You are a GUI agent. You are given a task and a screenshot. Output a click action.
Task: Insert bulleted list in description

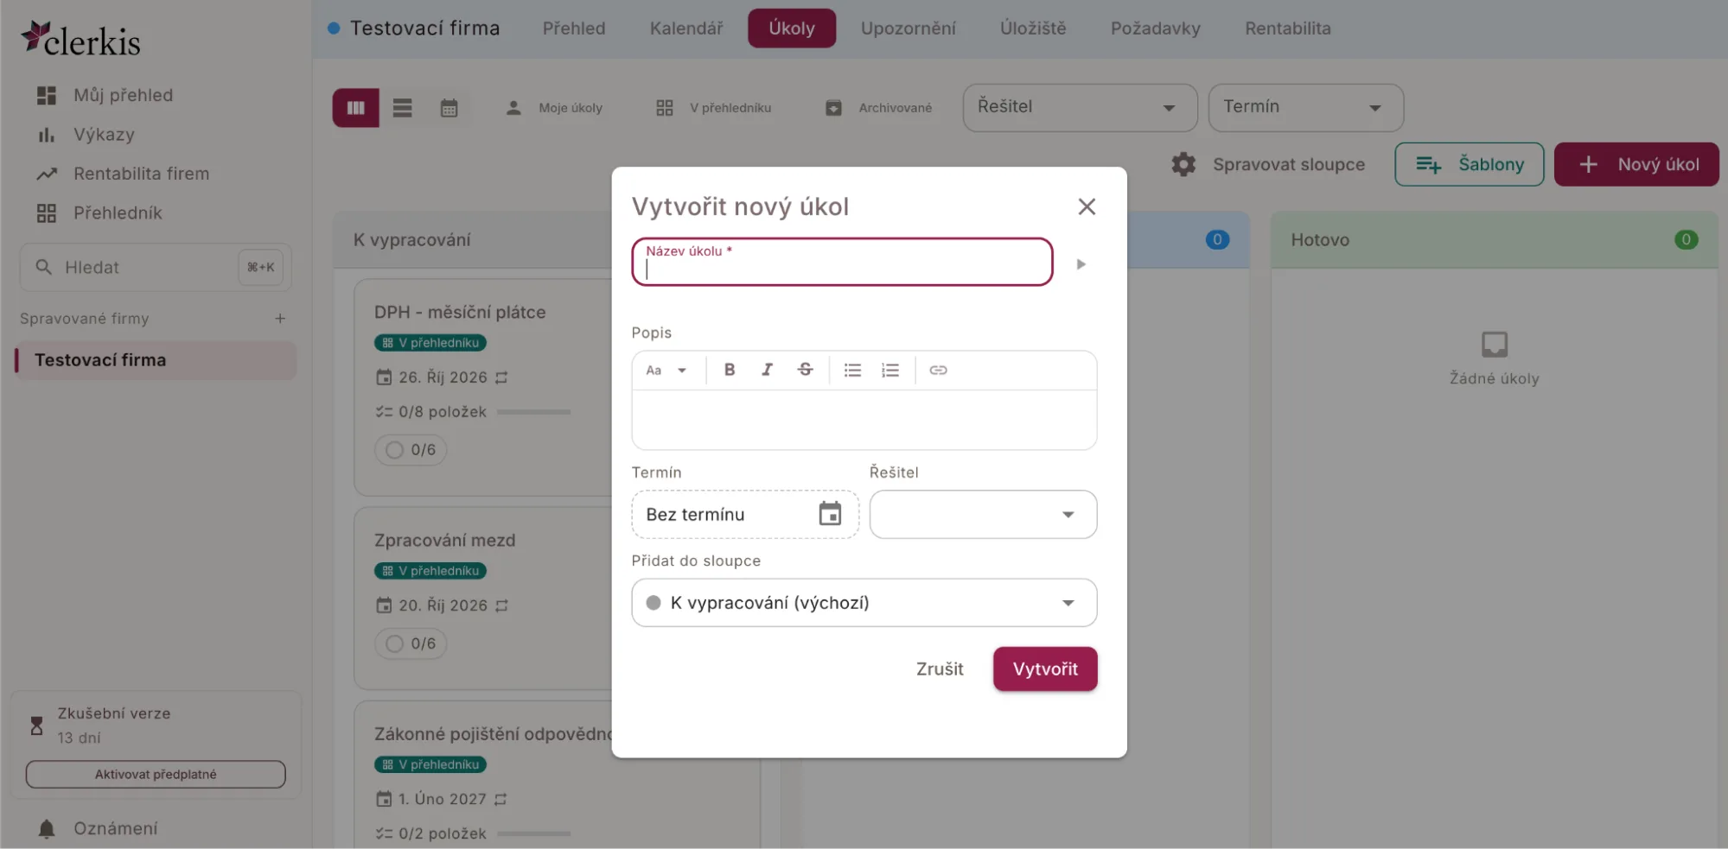[x=852, y=370]
